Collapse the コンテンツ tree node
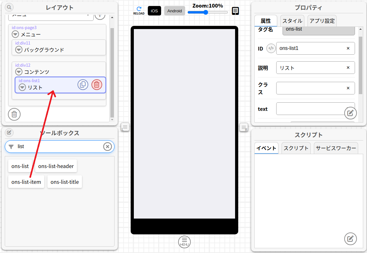This screenshot has height=253, width=367. pyautogui.click(x=19, y=72)
